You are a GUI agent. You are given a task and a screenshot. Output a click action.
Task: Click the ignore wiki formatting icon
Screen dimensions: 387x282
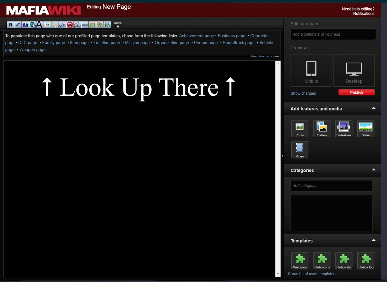70,25
